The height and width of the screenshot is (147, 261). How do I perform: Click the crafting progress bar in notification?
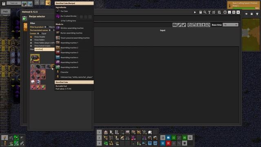(244, 8)
